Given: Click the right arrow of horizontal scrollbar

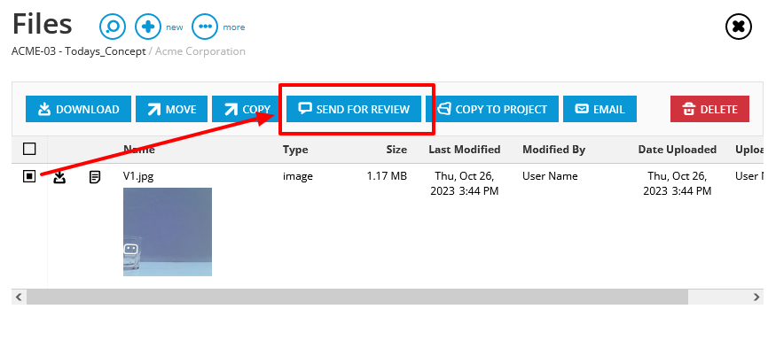Looking at the screenshot, I should coord(756,297).
